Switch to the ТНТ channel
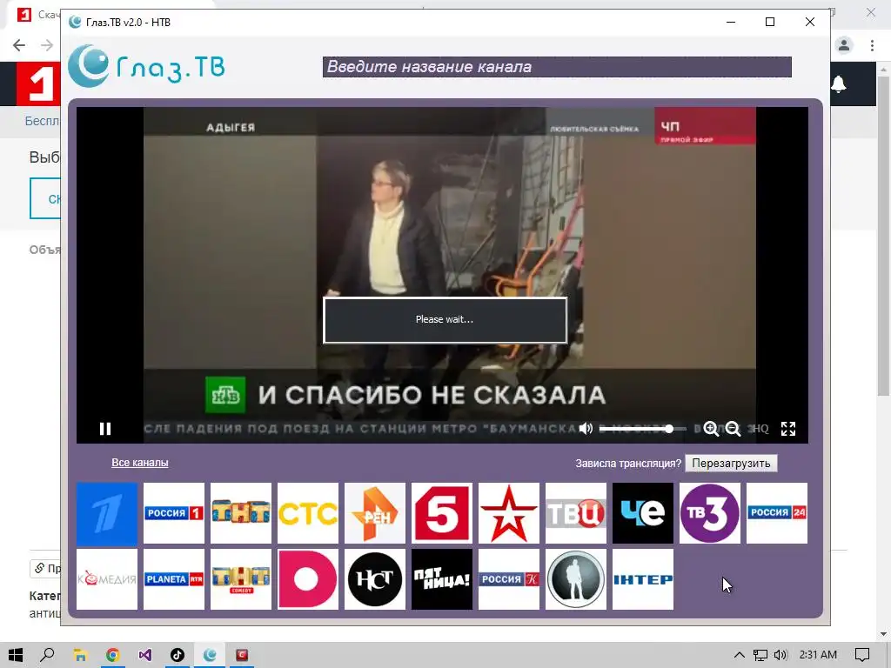This screenshot has width=891, height=668. point(241,513)
